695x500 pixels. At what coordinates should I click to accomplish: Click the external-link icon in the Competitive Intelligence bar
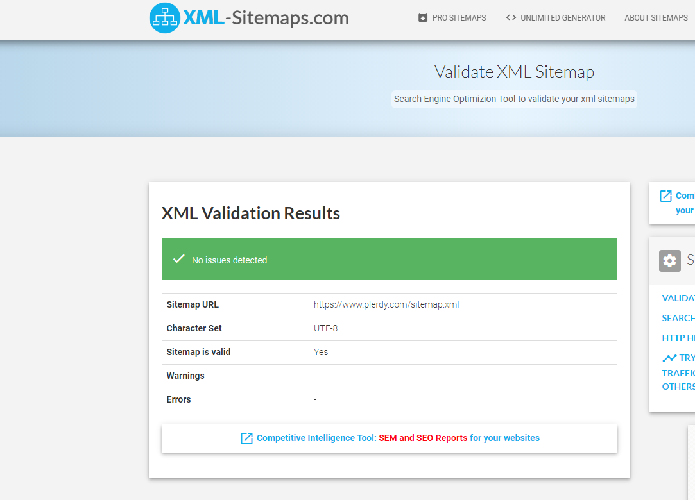click(x=246, y=438)
